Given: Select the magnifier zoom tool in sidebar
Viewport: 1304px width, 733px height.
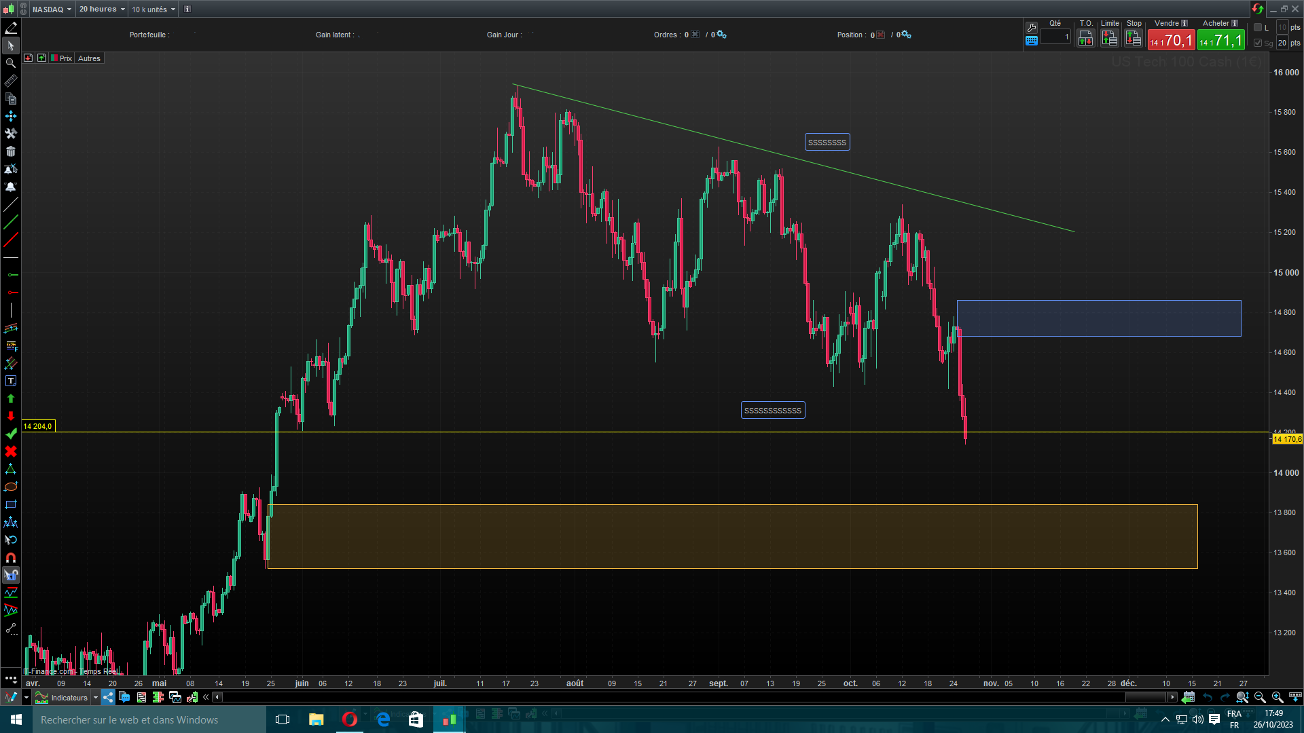Looking at the screenshot, I should pos(11,63).
